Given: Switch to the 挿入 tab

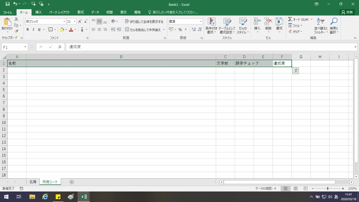Looking at the screenshot, I should coord(39,13).
